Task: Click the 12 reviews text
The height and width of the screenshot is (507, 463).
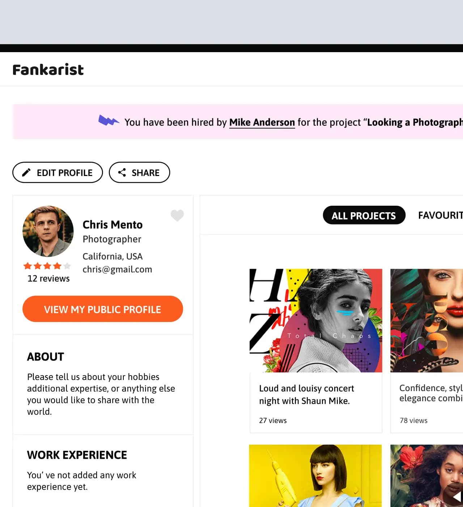Action: (x=48, y=278)
